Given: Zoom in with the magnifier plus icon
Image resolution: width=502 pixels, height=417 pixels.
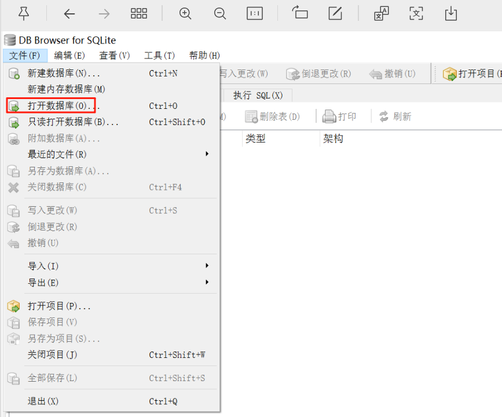Looking at the screenshot, I should (185, 14).
